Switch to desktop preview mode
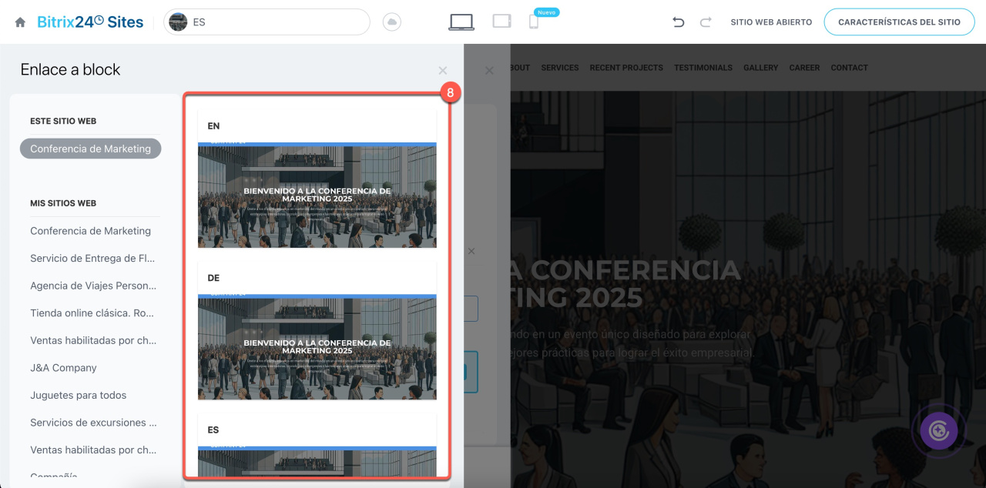Screen dimensions: 986x488 coord(461,22)
